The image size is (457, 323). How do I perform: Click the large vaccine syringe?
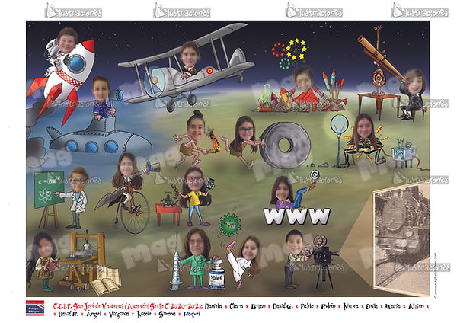[x=175, y=262]
